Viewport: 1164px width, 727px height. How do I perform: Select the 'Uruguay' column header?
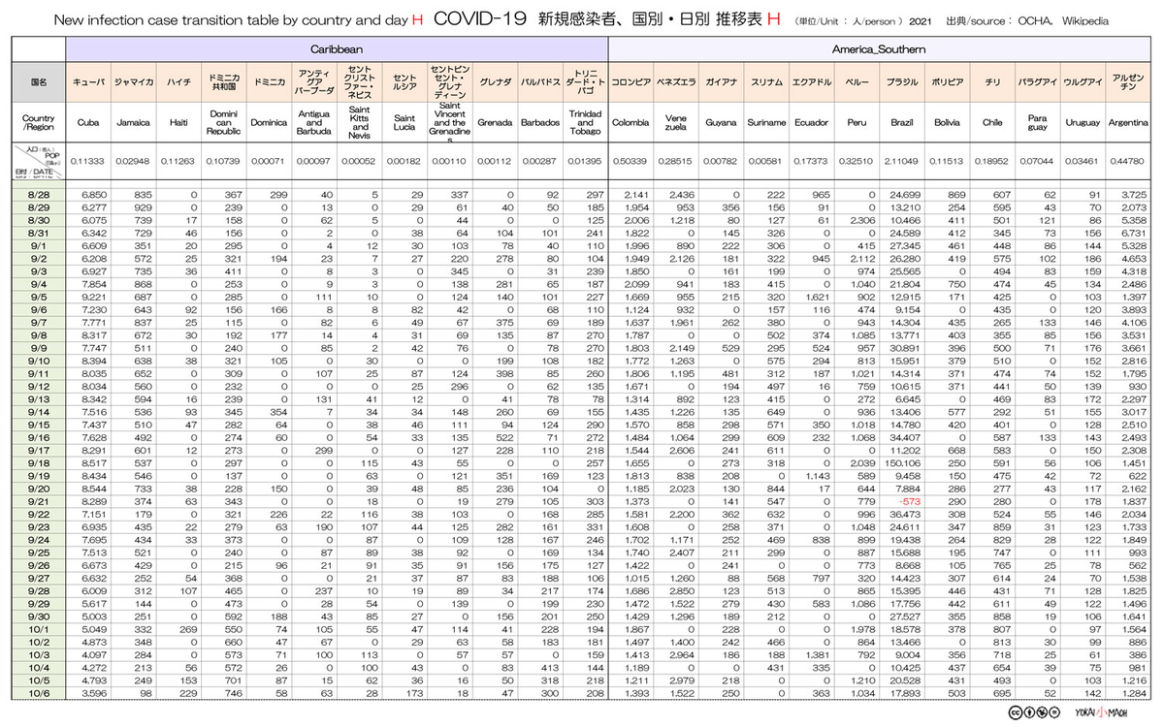[1083, 124]
